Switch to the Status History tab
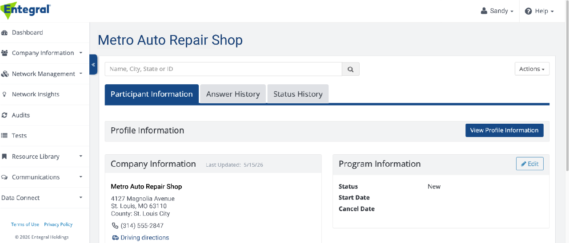 pyautogui.click(x=298, y=94)
